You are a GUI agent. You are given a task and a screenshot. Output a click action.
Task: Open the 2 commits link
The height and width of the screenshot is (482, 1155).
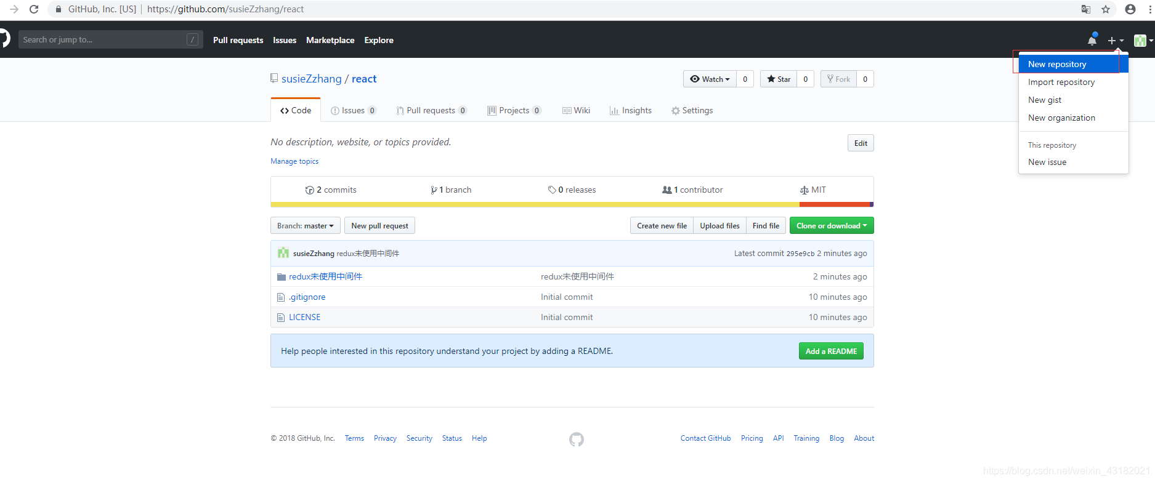[x=331, y=190]
